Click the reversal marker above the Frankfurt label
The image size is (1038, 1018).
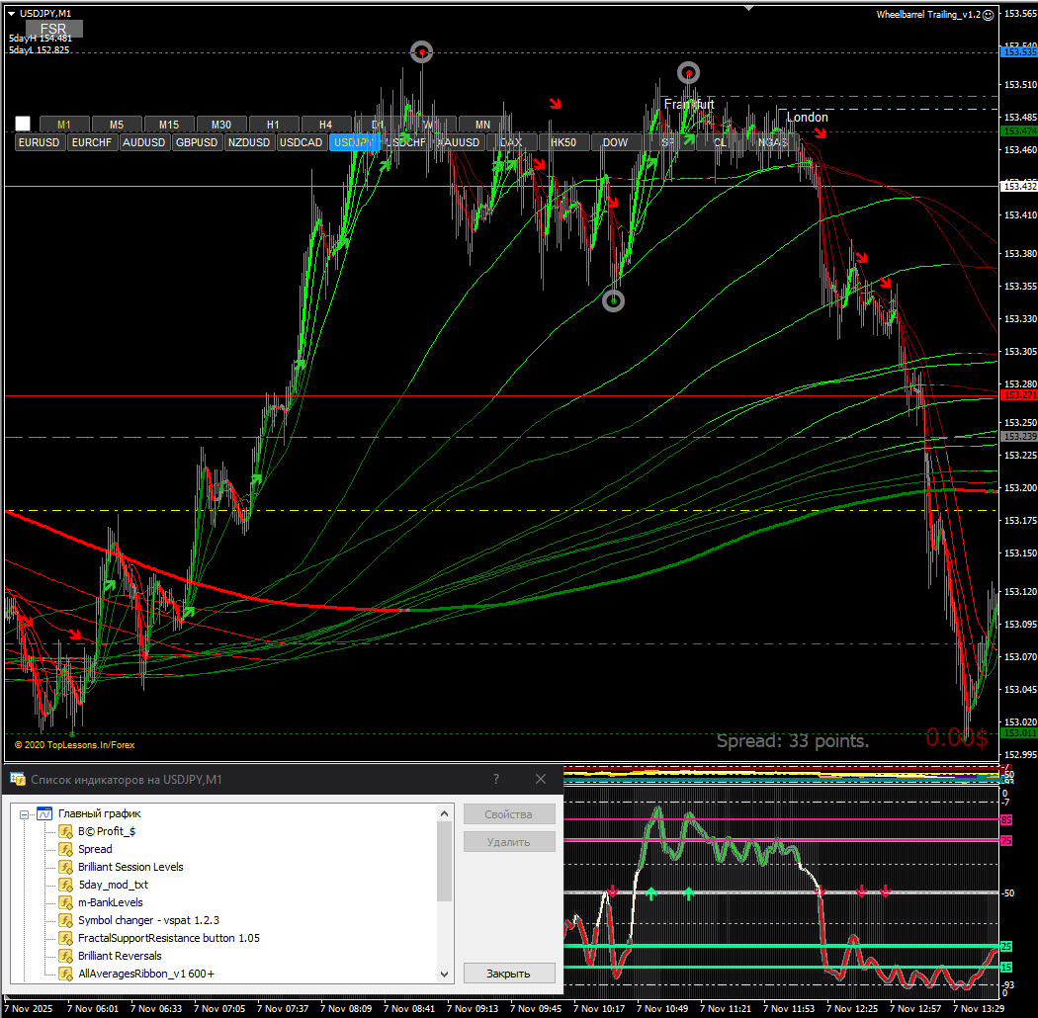688,73
